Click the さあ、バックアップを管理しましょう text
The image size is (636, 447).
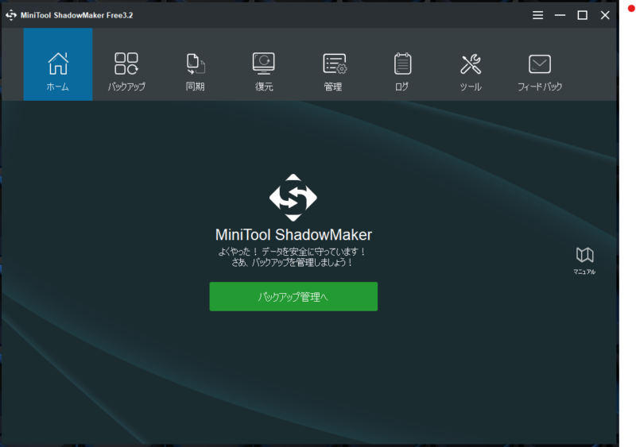point(293,263)
